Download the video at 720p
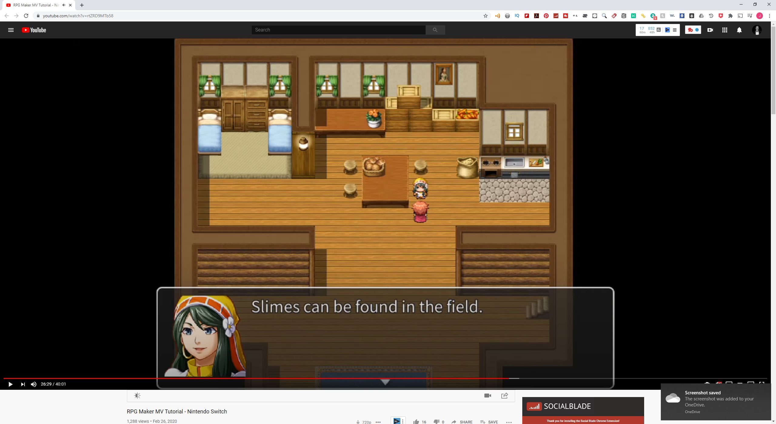Screen dimensions: 776x424 364,422
